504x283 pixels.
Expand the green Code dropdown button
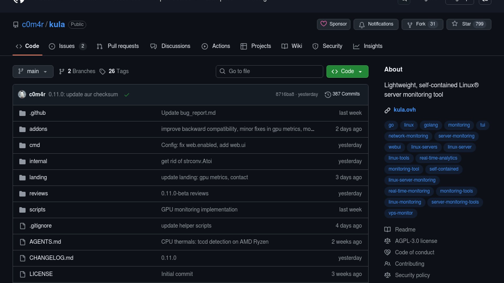point(347,71)
